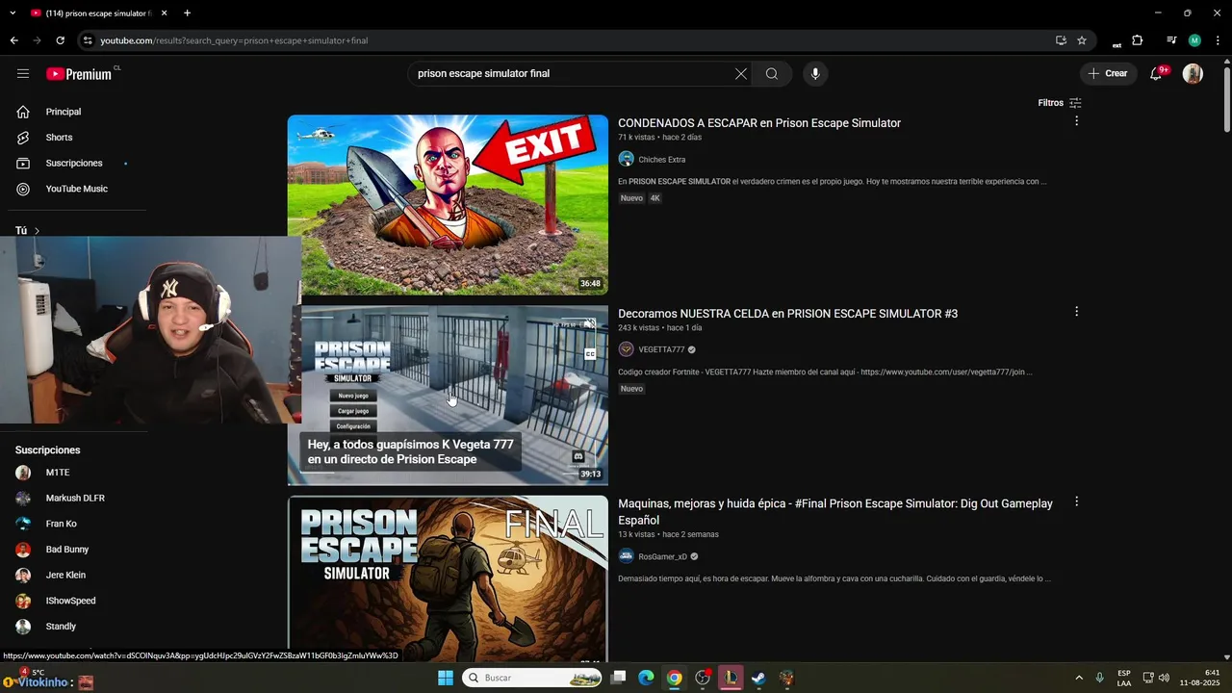Click Chiches Extra channel avatar
The height and width of the screenshot is (693, 1232).
tap(626, 159)
